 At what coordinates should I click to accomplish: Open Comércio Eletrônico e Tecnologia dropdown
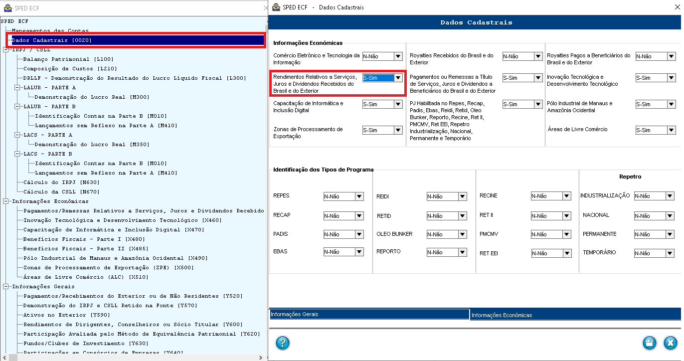[x=398, y=56]
